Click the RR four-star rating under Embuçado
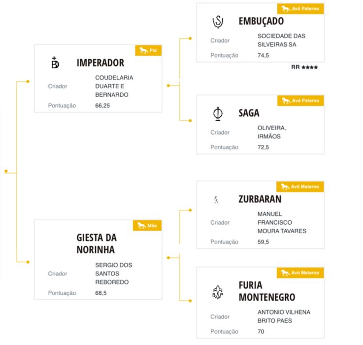The image size is (363, 345). point(304,67)
